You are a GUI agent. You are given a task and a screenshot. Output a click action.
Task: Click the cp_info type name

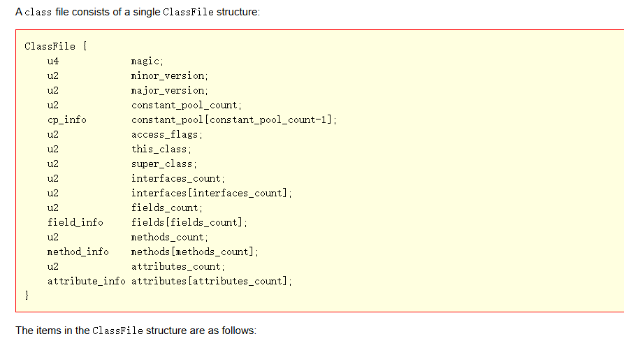(67, 120)
